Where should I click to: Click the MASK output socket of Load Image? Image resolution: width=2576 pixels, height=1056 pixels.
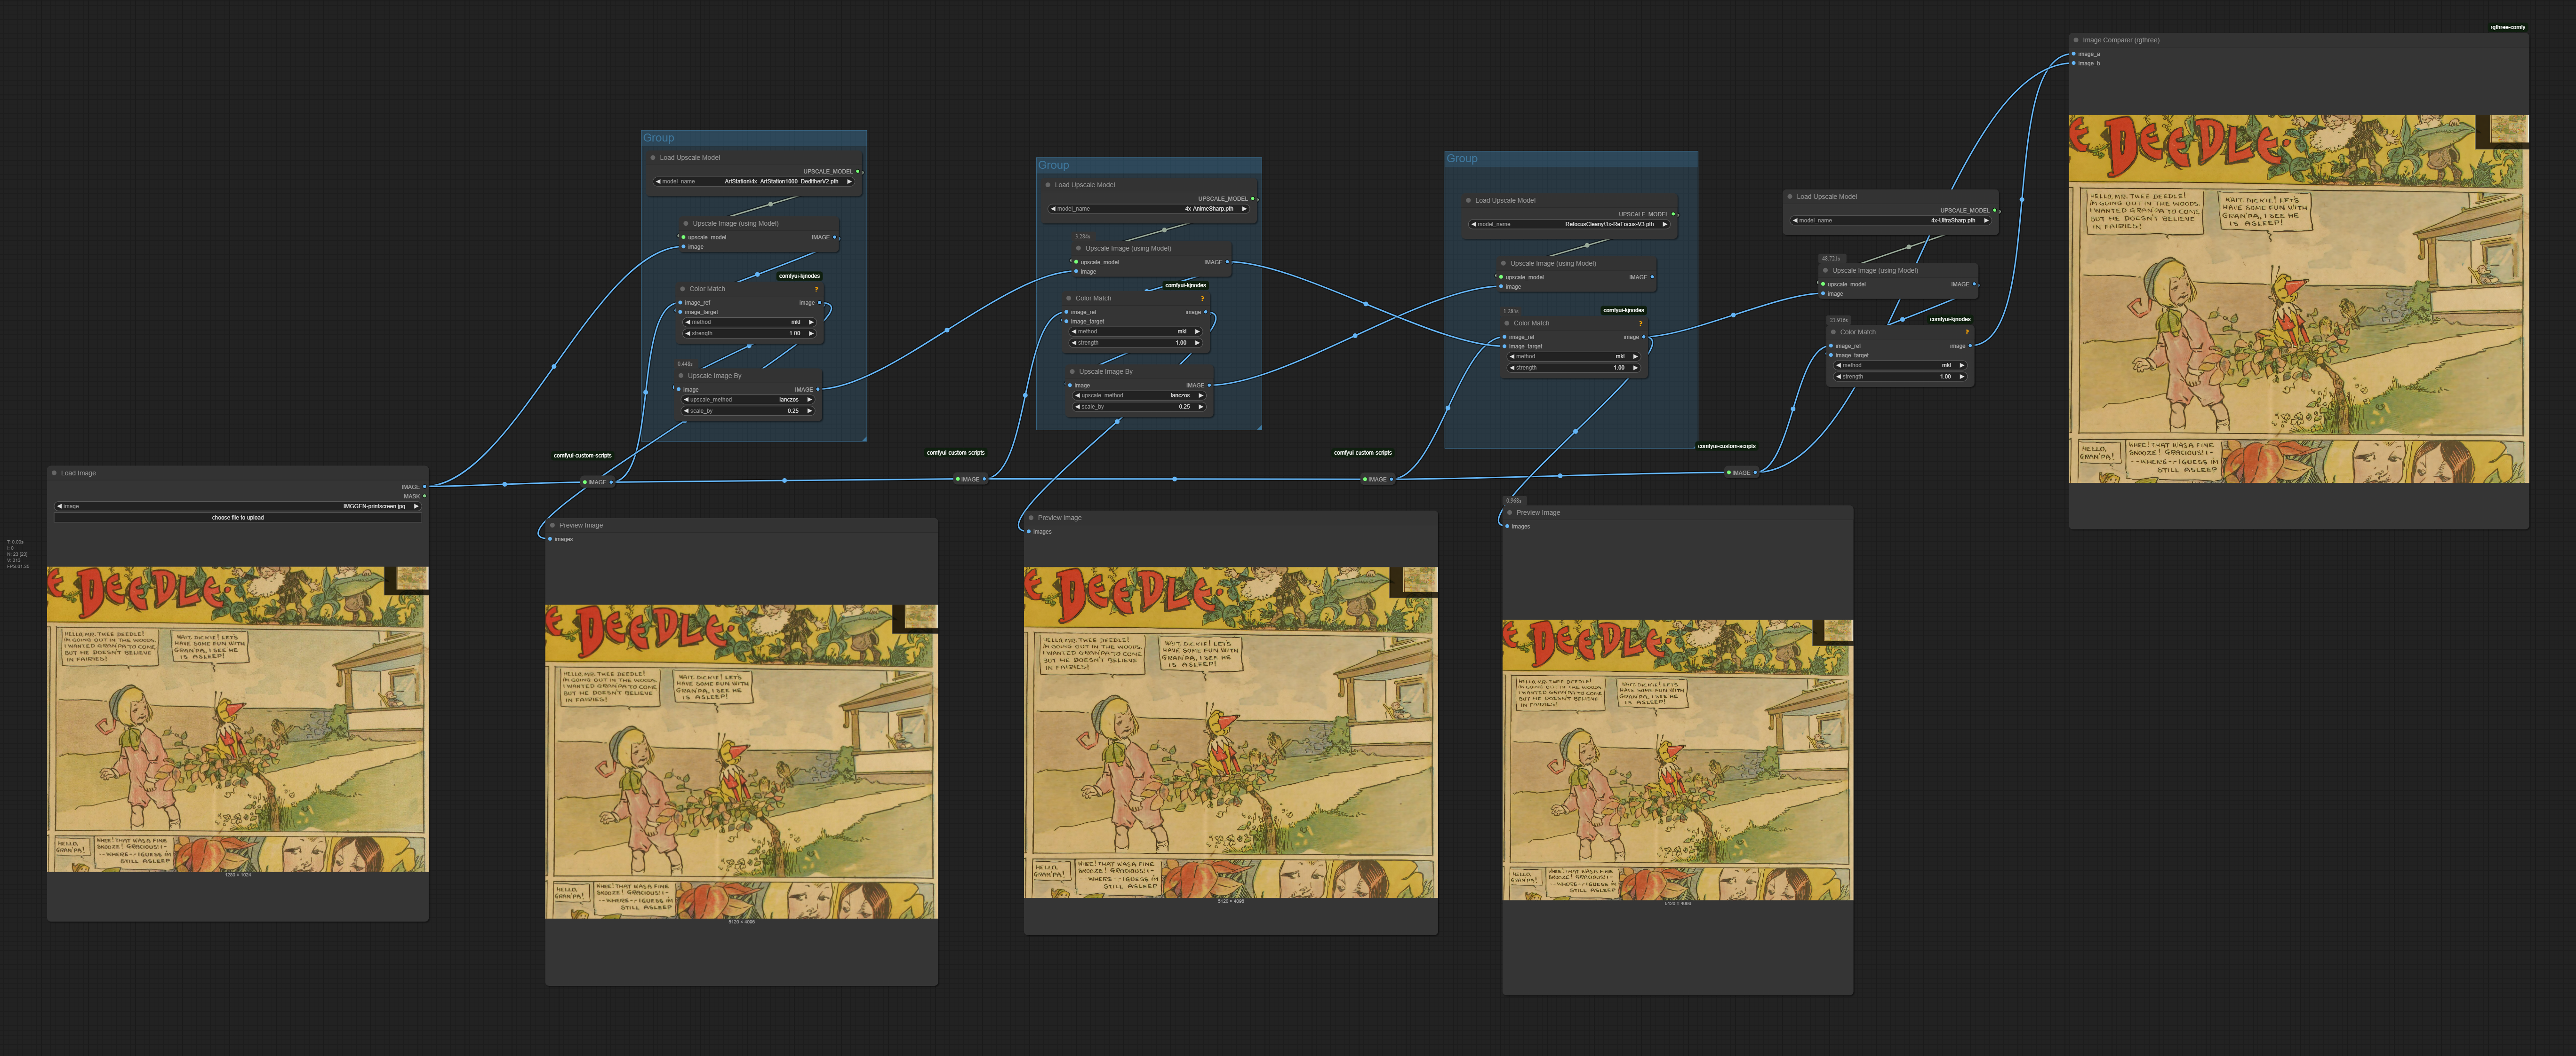424,496
